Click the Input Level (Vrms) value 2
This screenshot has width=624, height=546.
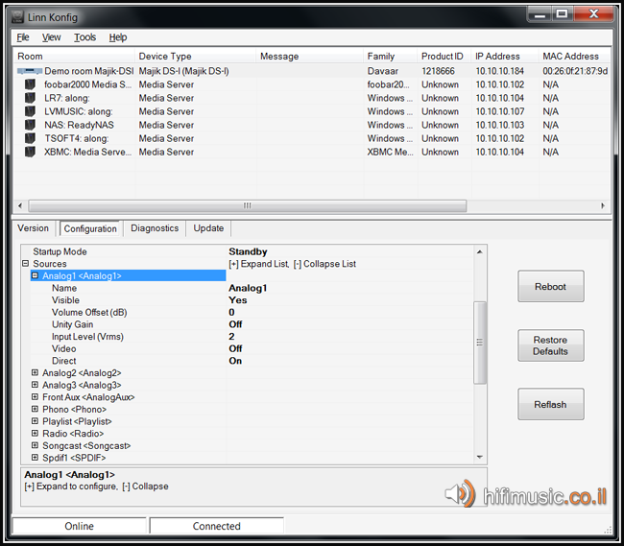(x=231, y=337)
